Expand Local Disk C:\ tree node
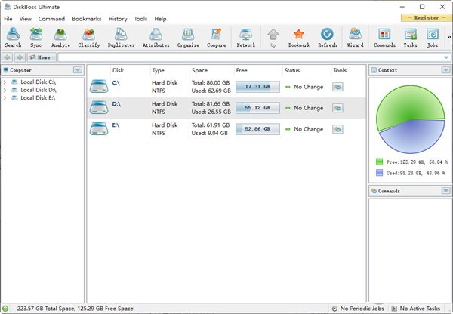 point(5,82)
